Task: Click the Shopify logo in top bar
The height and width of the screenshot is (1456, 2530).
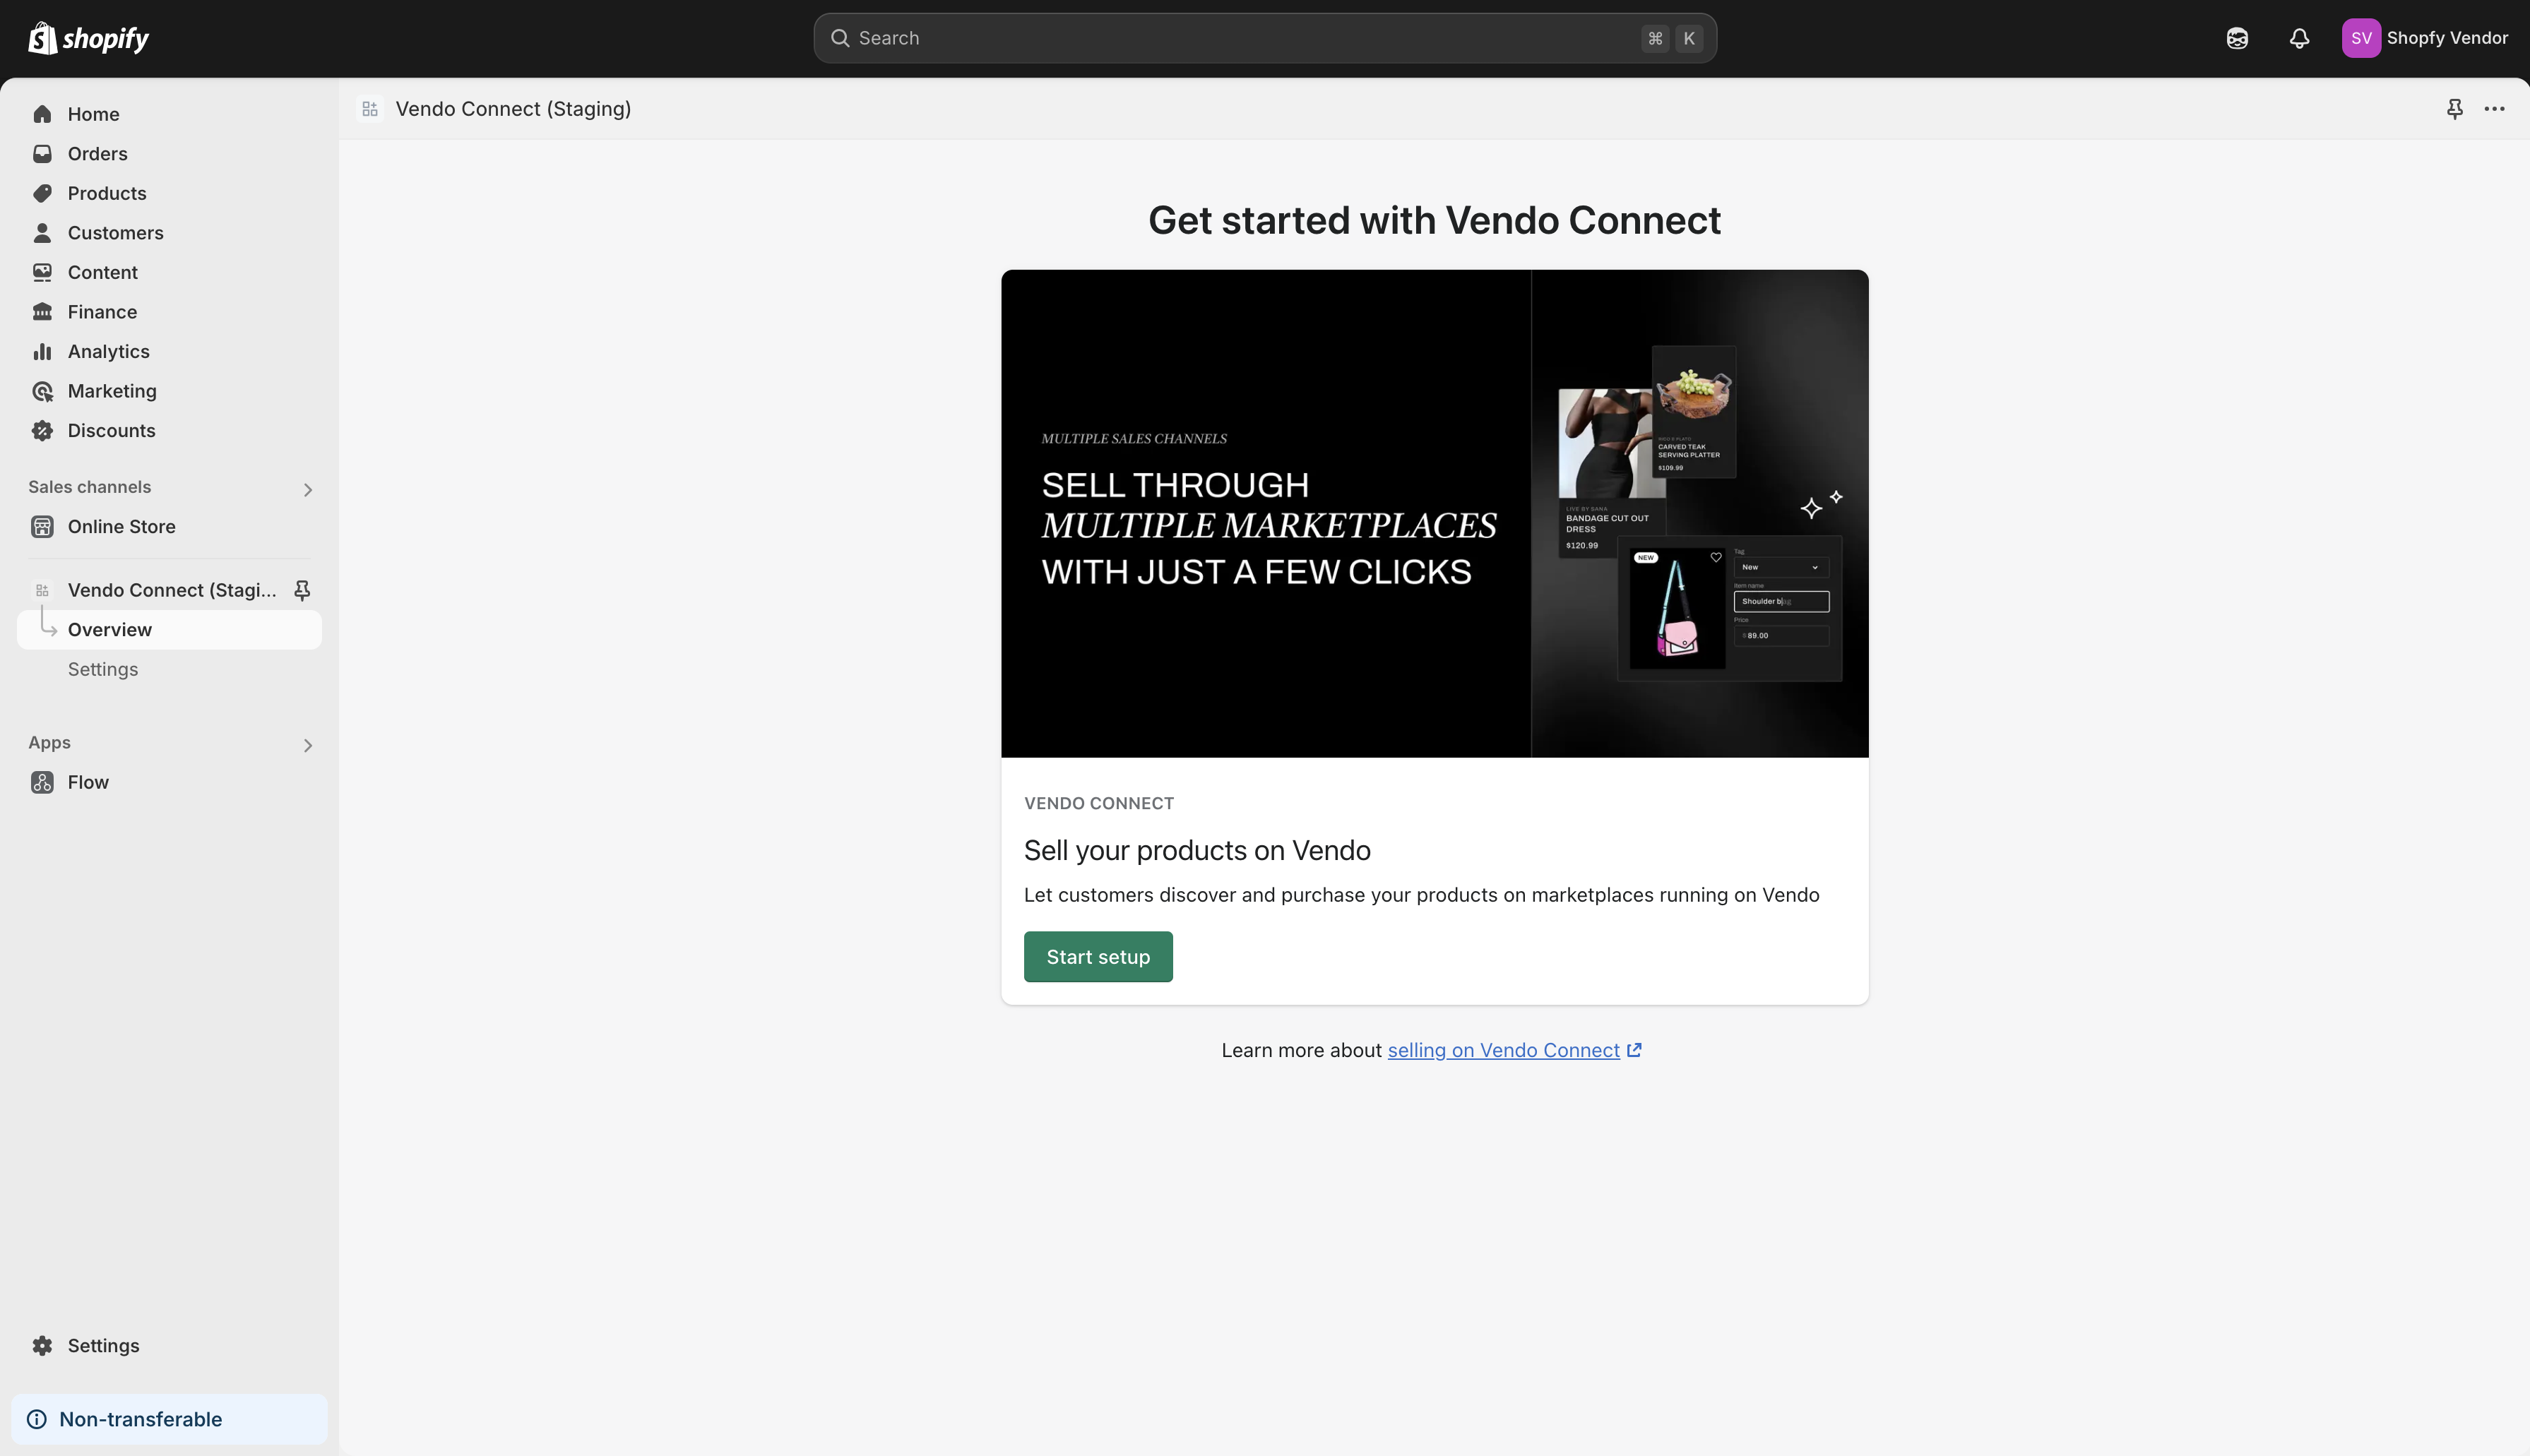Action: point(88,38)
